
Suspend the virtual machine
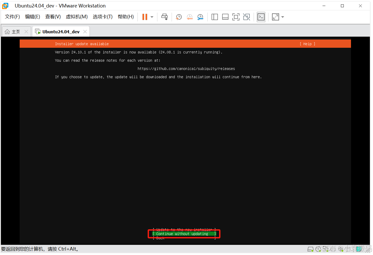pos(144,17)
